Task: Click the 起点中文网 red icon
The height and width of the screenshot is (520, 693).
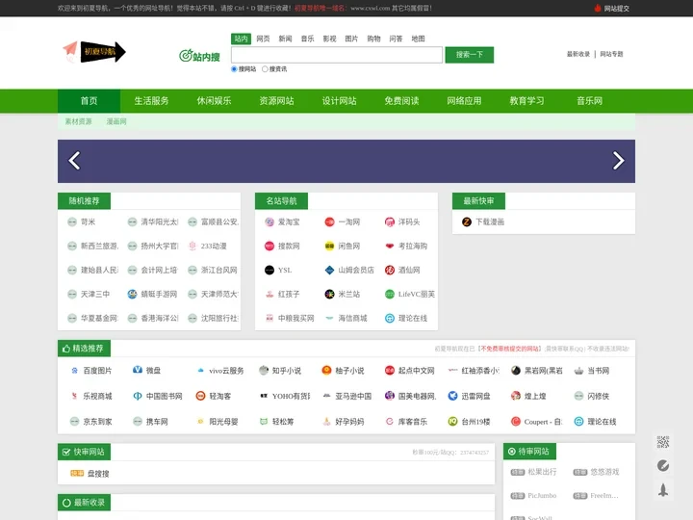Action: [x=390, y=370]
